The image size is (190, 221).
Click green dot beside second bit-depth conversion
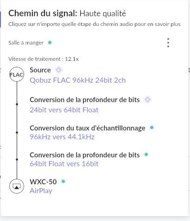pos(146,155)
